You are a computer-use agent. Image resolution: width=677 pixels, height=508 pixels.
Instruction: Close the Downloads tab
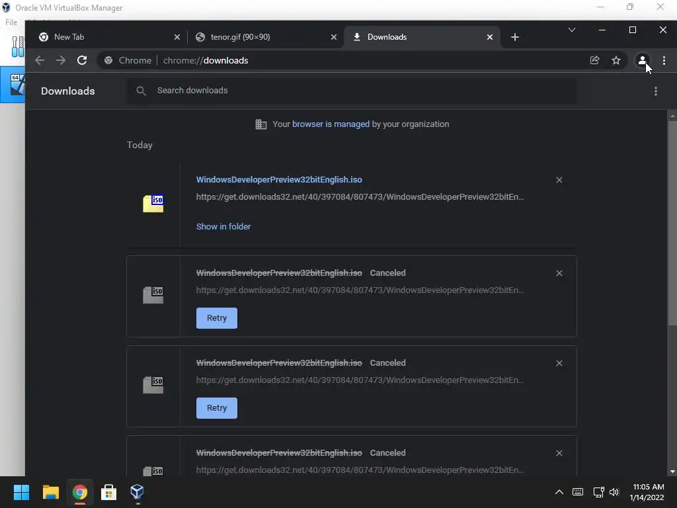(x=490, y=37)
